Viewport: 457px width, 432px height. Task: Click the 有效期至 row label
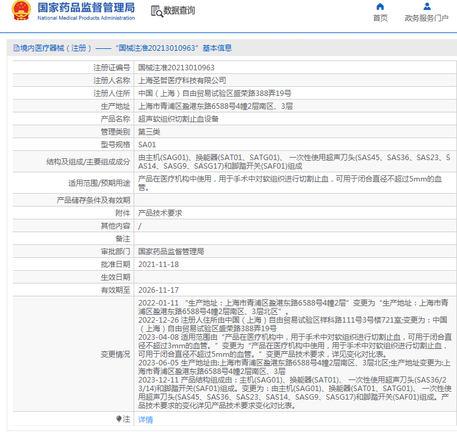(115, 290)
